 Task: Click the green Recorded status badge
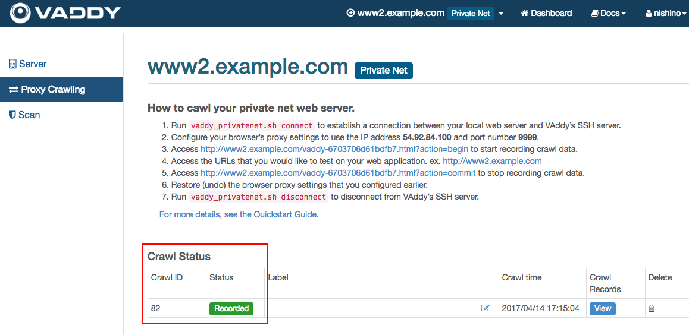231,309
